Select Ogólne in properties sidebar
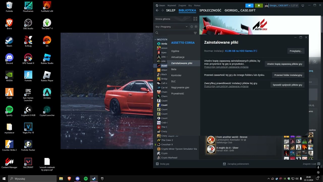The image size is (323, 182). tap(175, 51)
